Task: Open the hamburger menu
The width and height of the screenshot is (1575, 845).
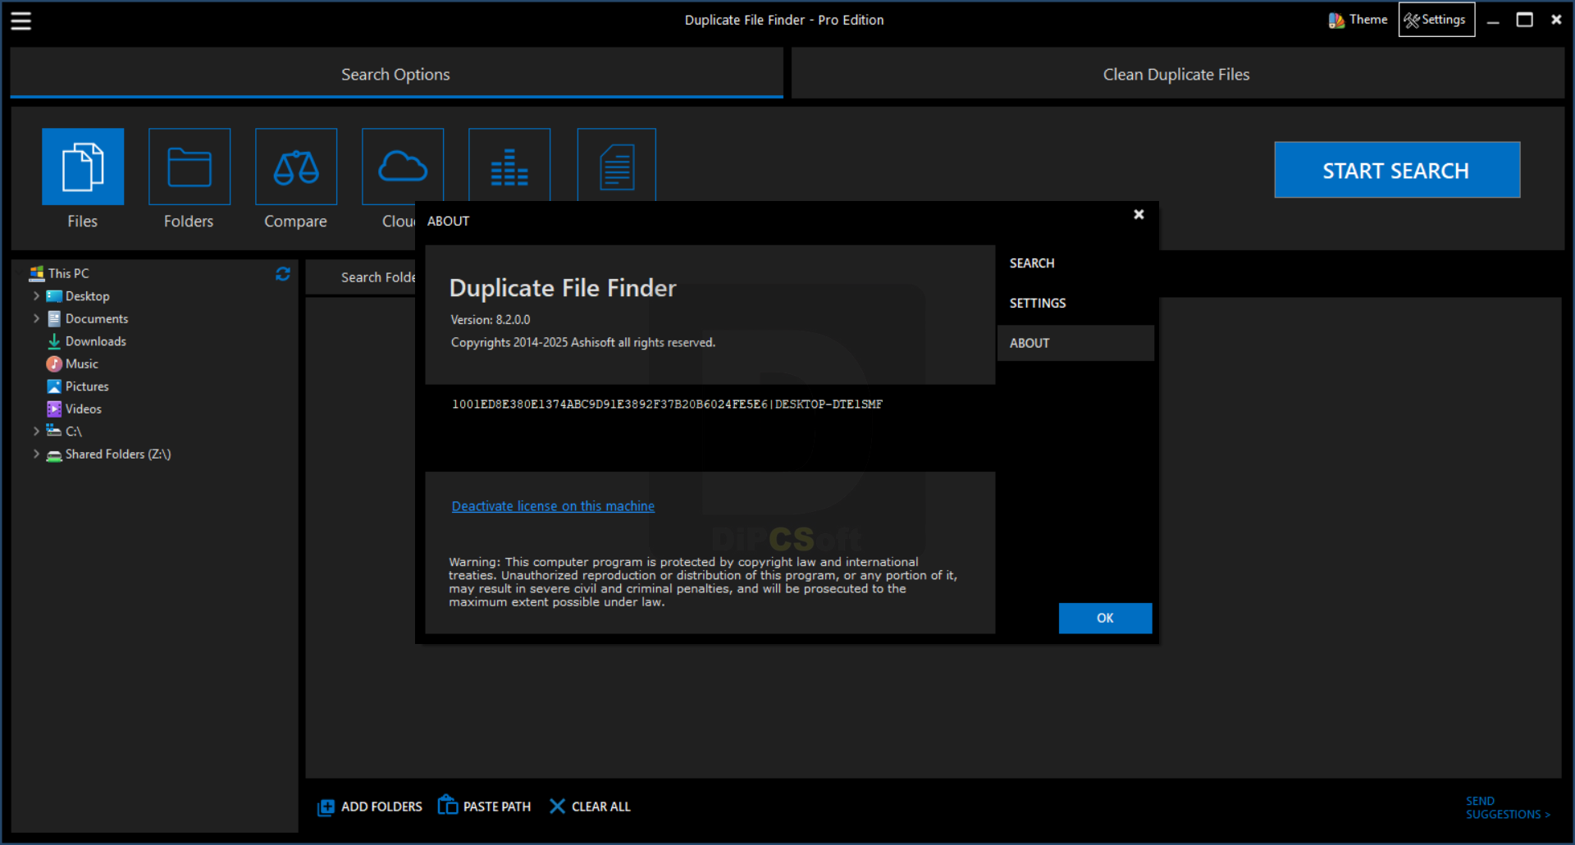Action: tap(21, 21)
